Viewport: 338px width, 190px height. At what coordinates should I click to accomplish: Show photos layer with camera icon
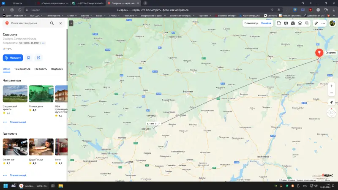click(293, 23)
